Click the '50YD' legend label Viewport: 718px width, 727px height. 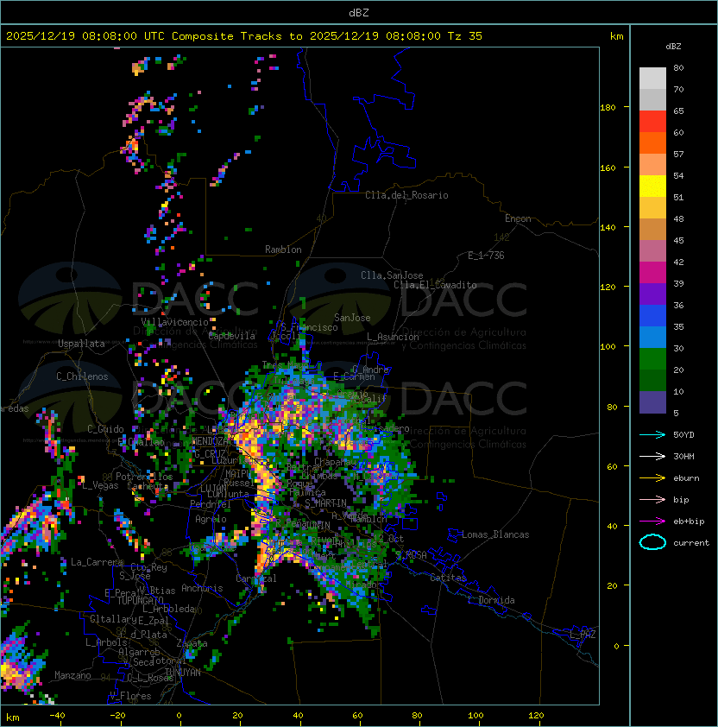click(x=683, y=435)
